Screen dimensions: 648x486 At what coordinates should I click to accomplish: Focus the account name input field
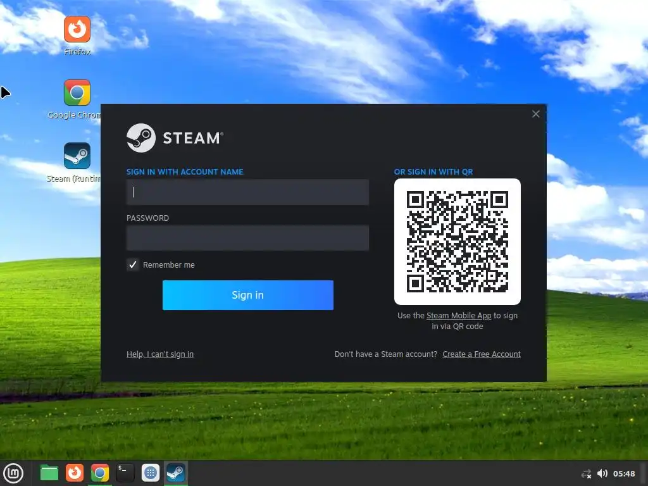[247, 192]
